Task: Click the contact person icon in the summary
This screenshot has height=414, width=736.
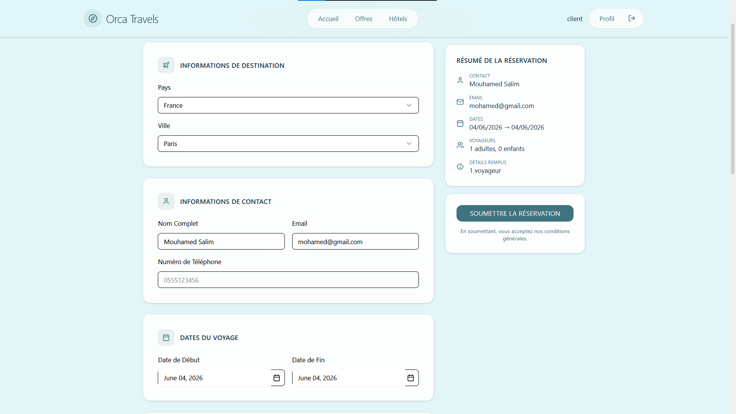Action: [x=460, y=80]
